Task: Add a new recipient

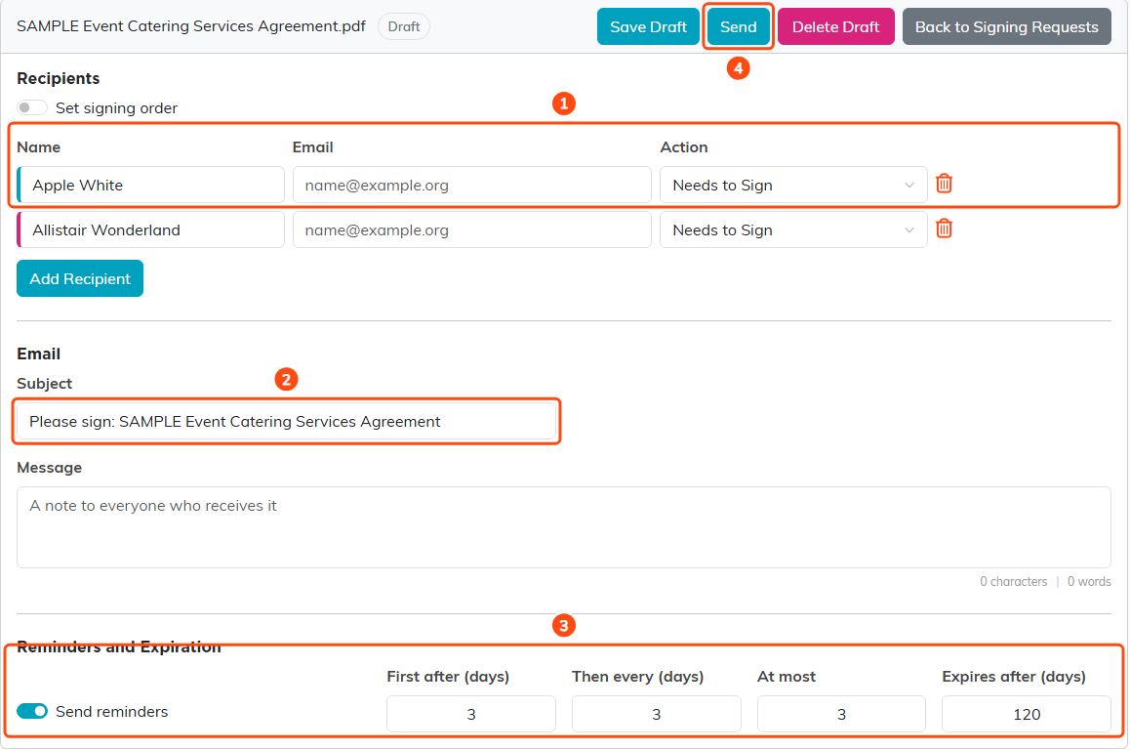Action: tap(80, 278)
